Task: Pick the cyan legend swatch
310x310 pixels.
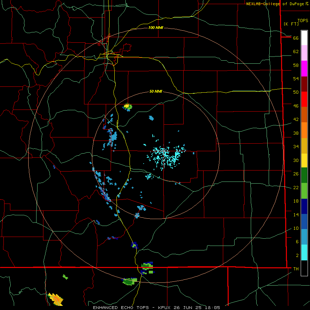Action: tap(304, 252)
